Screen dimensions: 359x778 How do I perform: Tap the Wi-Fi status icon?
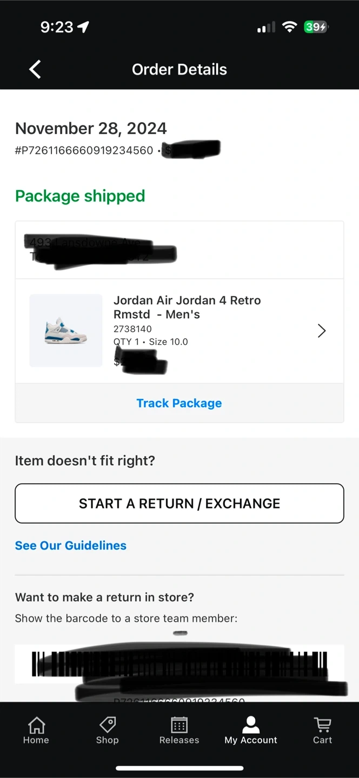pos(290,27)
